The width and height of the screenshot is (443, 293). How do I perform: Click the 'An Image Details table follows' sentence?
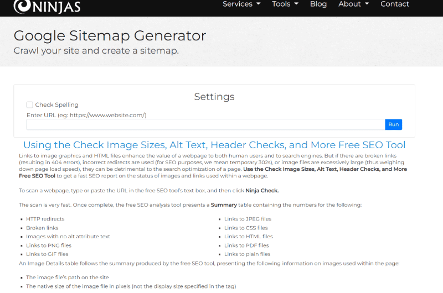pos(209,263)
